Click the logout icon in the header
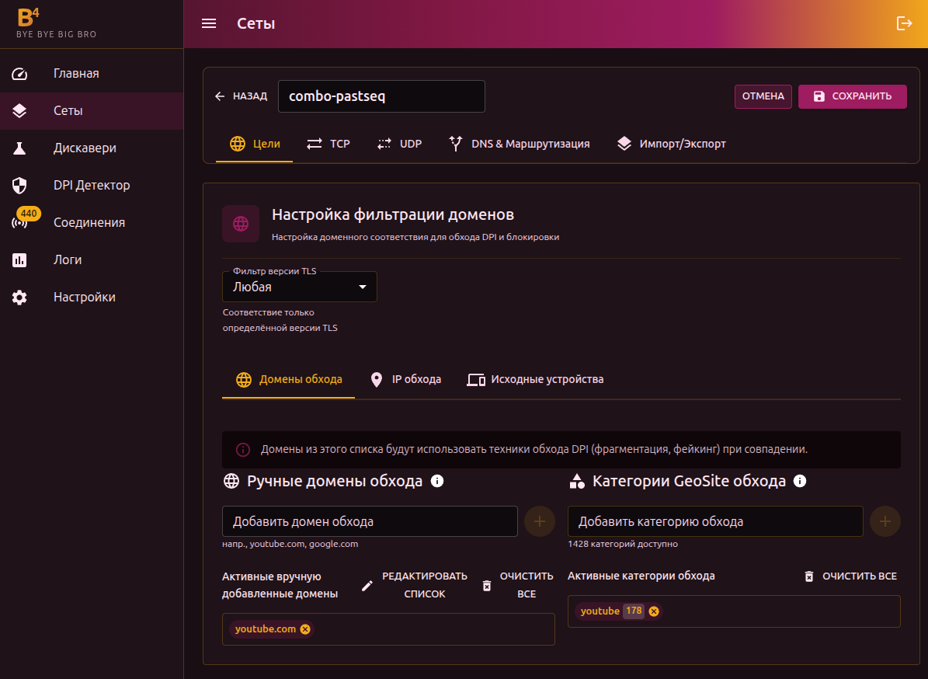 [x=904, y=23]
